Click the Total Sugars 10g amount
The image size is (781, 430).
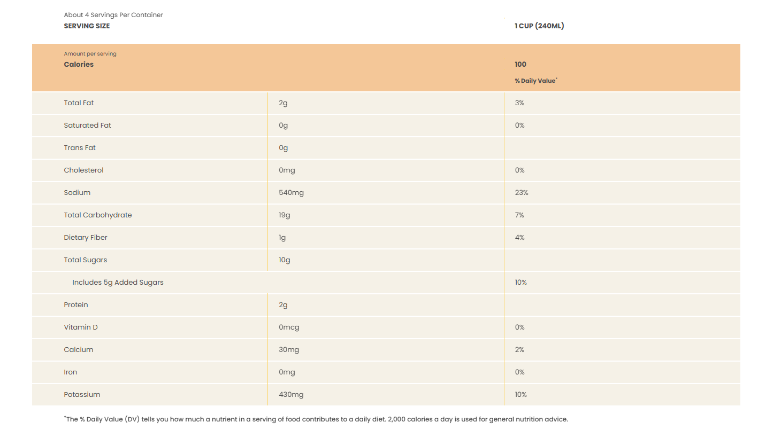click(x=285, y=260)
